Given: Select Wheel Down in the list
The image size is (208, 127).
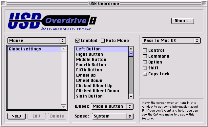Looking at the screenshot, I should pos(102,81).
